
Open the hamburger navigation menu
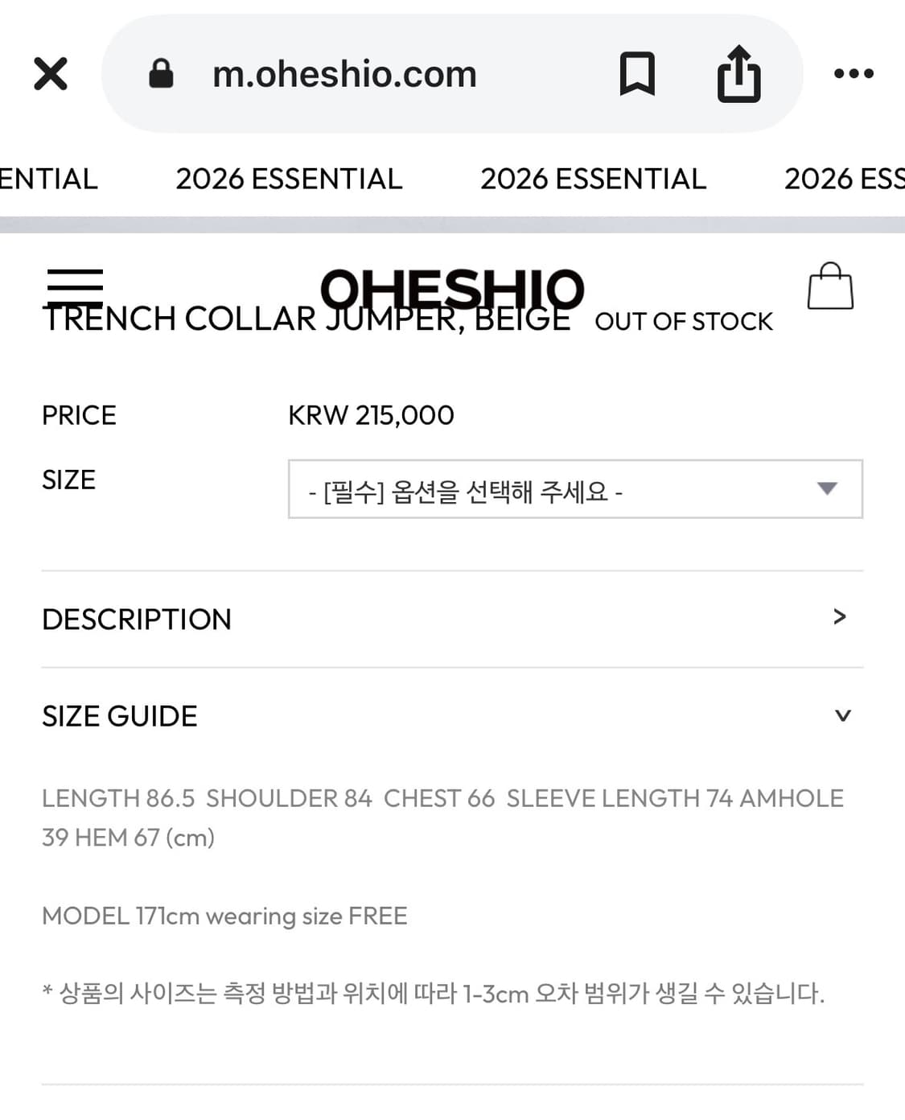(x=74, y=285)
